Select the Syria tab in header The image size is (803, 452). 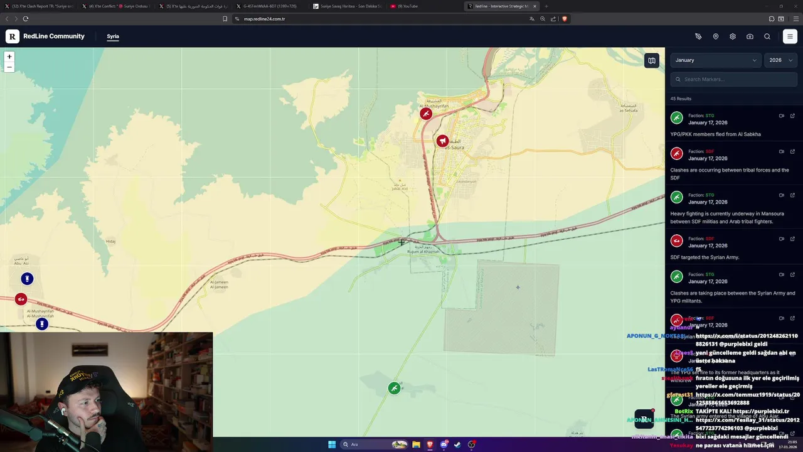click(113, 36)
